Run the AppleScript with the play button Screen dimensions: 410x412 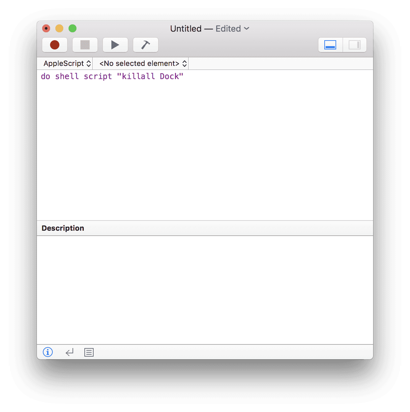point(115,45)
